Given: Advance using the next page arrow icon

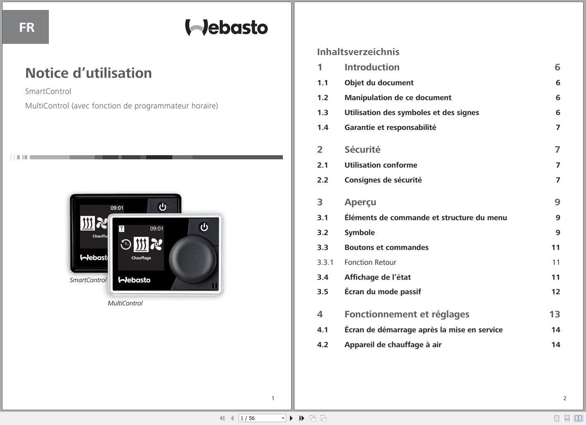Looking at the screenshot, I should pos(291,418).
